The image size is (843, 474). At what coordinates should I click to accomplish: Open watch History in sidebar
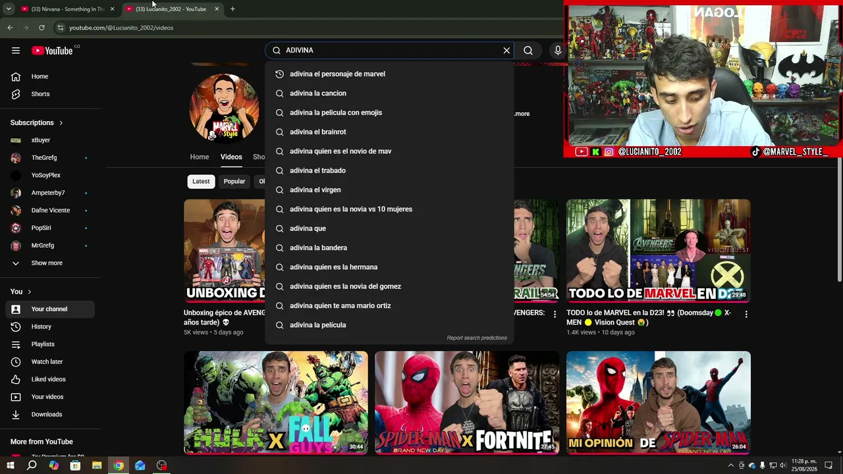(x=50, y=327)
